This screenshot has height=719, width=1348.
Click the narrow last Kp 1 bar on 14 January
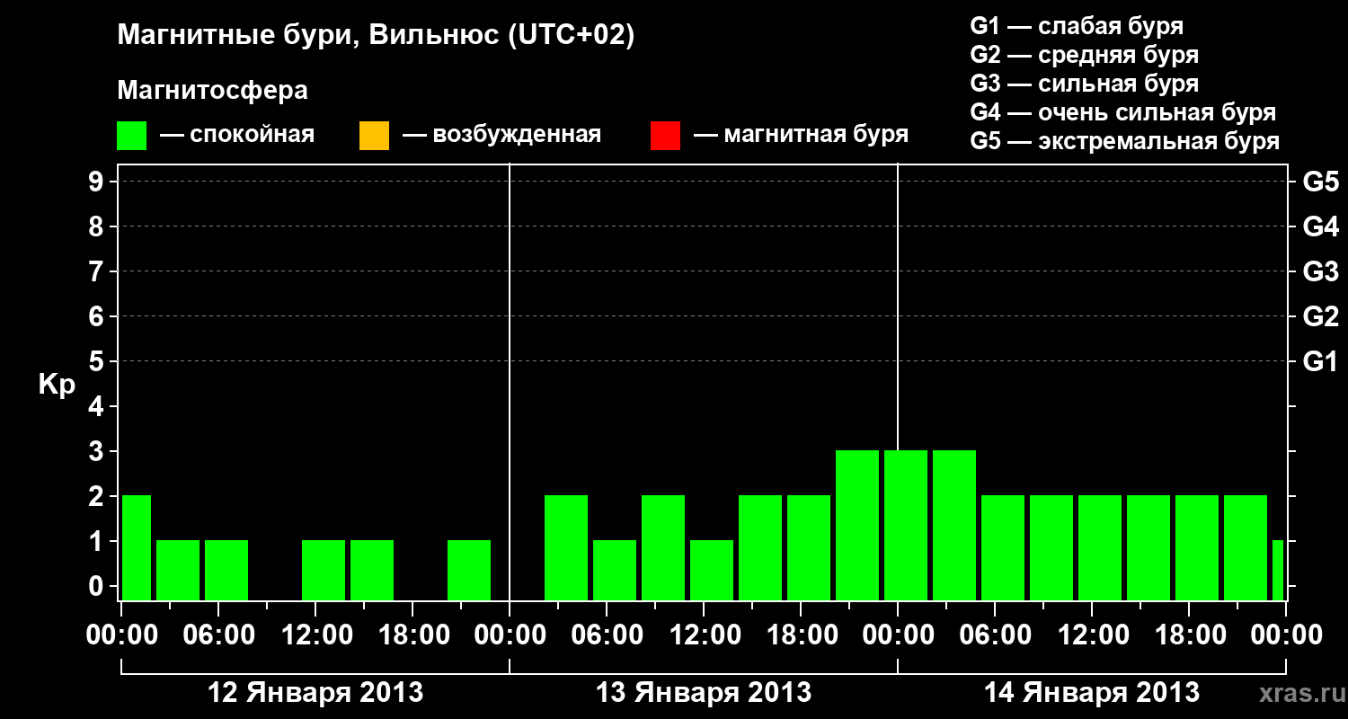[1278, 570]
